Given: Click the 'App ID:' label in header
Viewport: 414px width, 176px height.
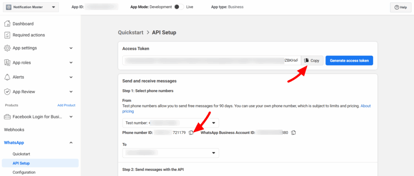Looking at the screenshot, I should (x=78, y=7).
